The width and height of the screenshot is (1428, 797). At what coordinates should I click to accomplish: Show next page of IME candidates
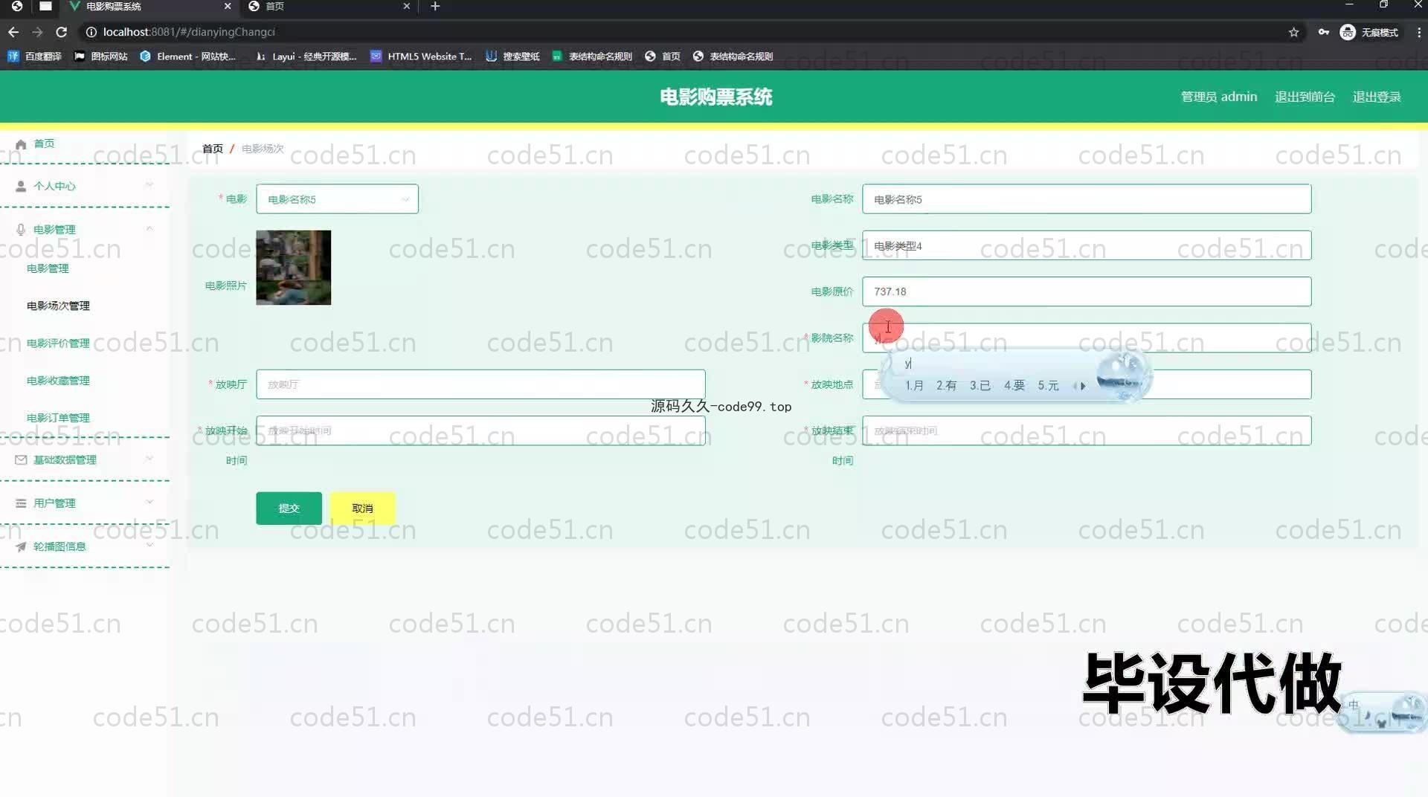point(1083,386)
